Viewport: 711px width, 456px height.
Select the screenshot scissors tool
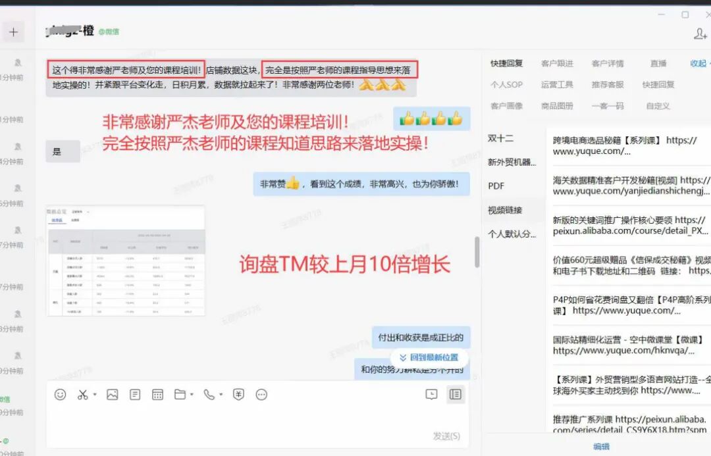point(82,394)
